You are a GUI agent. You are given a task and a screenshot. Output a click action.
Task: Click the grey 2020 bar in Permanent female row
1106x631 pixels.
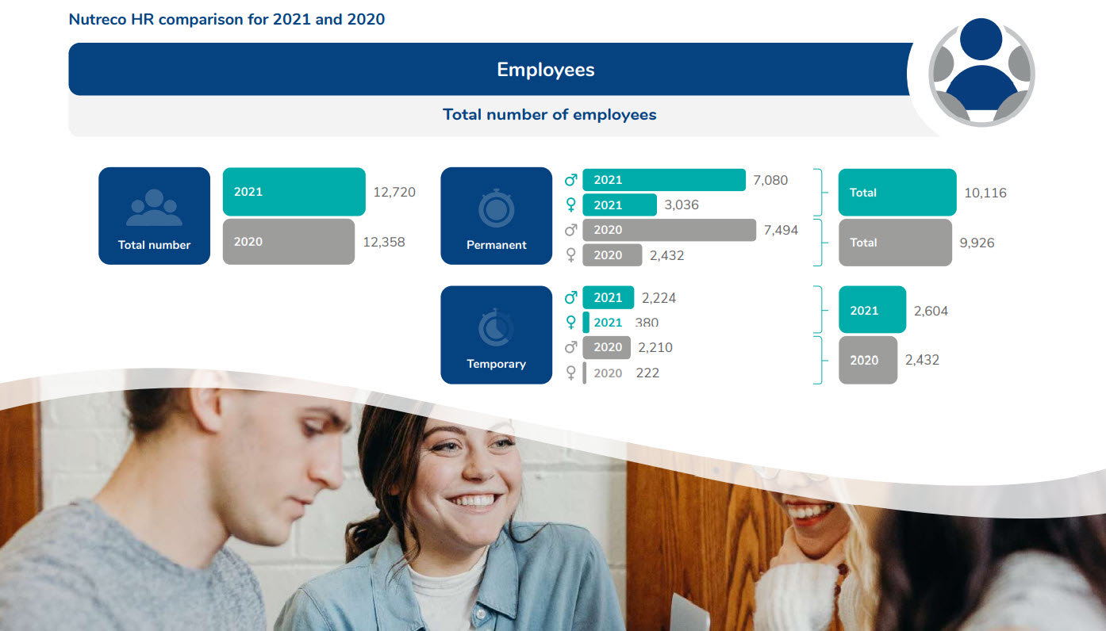[x=613, y=255]
